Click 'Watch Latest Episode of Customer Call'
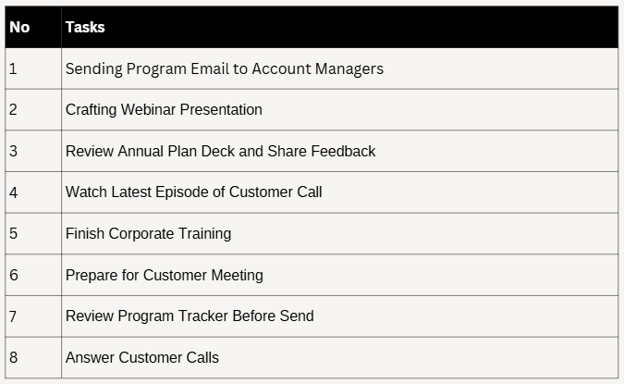 point(193,192)
